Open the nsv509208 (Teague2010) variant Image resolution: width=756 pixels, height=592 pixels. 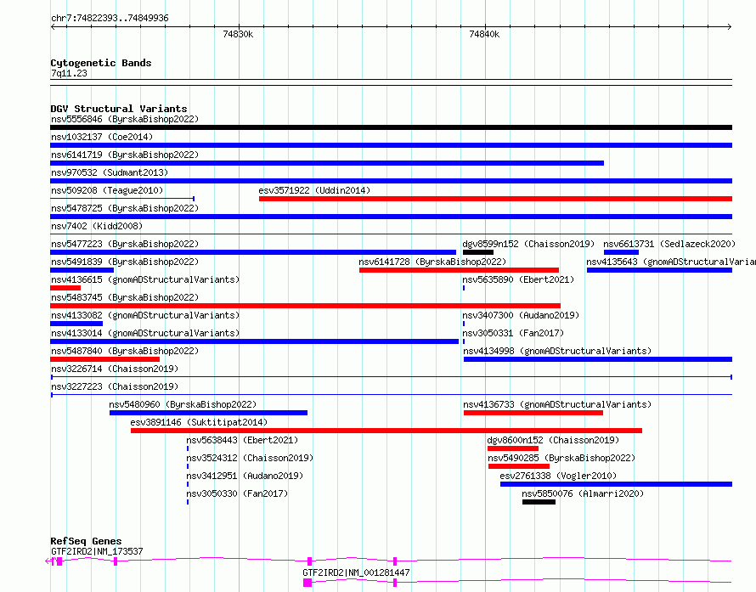point(107,190)
